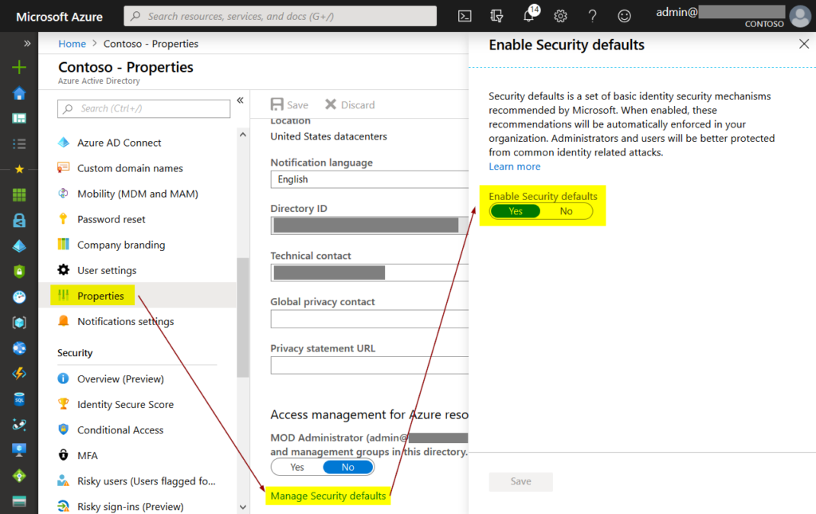Select the Home icon in the left sidebar
The image size is (816, 514).
coord(18,93)
